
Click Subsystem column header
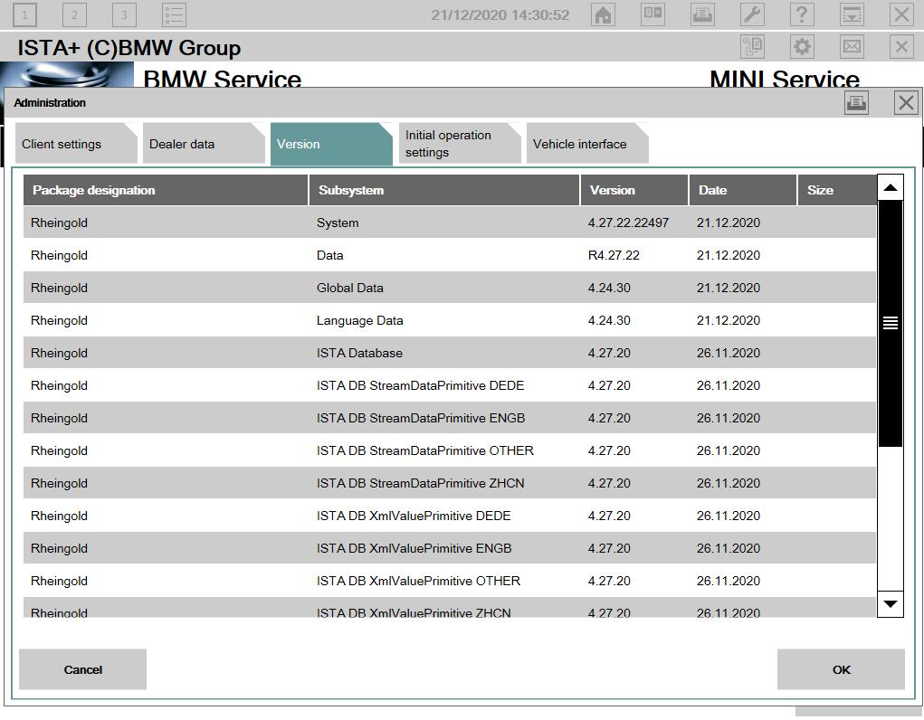click(x=444, y=190)
